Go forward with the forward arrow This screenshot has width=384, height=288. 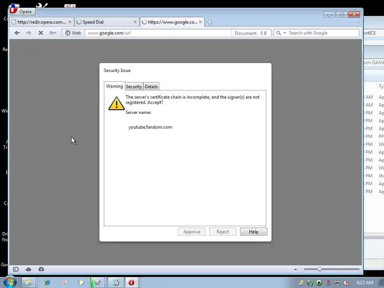(28, 33)
